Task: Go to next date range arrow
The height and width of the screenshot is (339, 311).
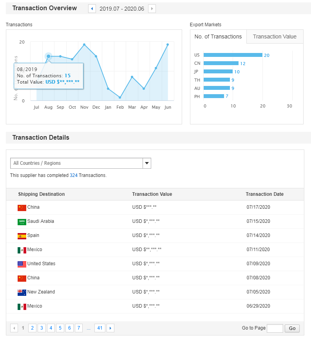Action: pyautogui.click(x=152, y=9)
